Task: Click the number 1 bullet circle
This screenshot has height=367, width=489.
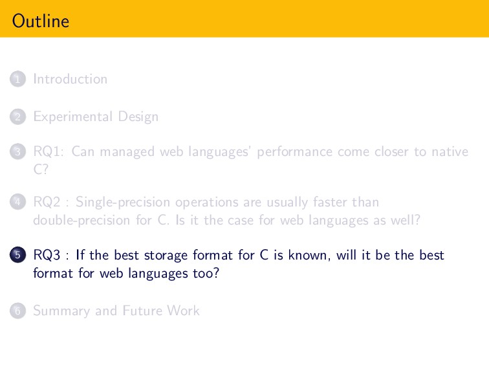Action: [x=17, y=79]
